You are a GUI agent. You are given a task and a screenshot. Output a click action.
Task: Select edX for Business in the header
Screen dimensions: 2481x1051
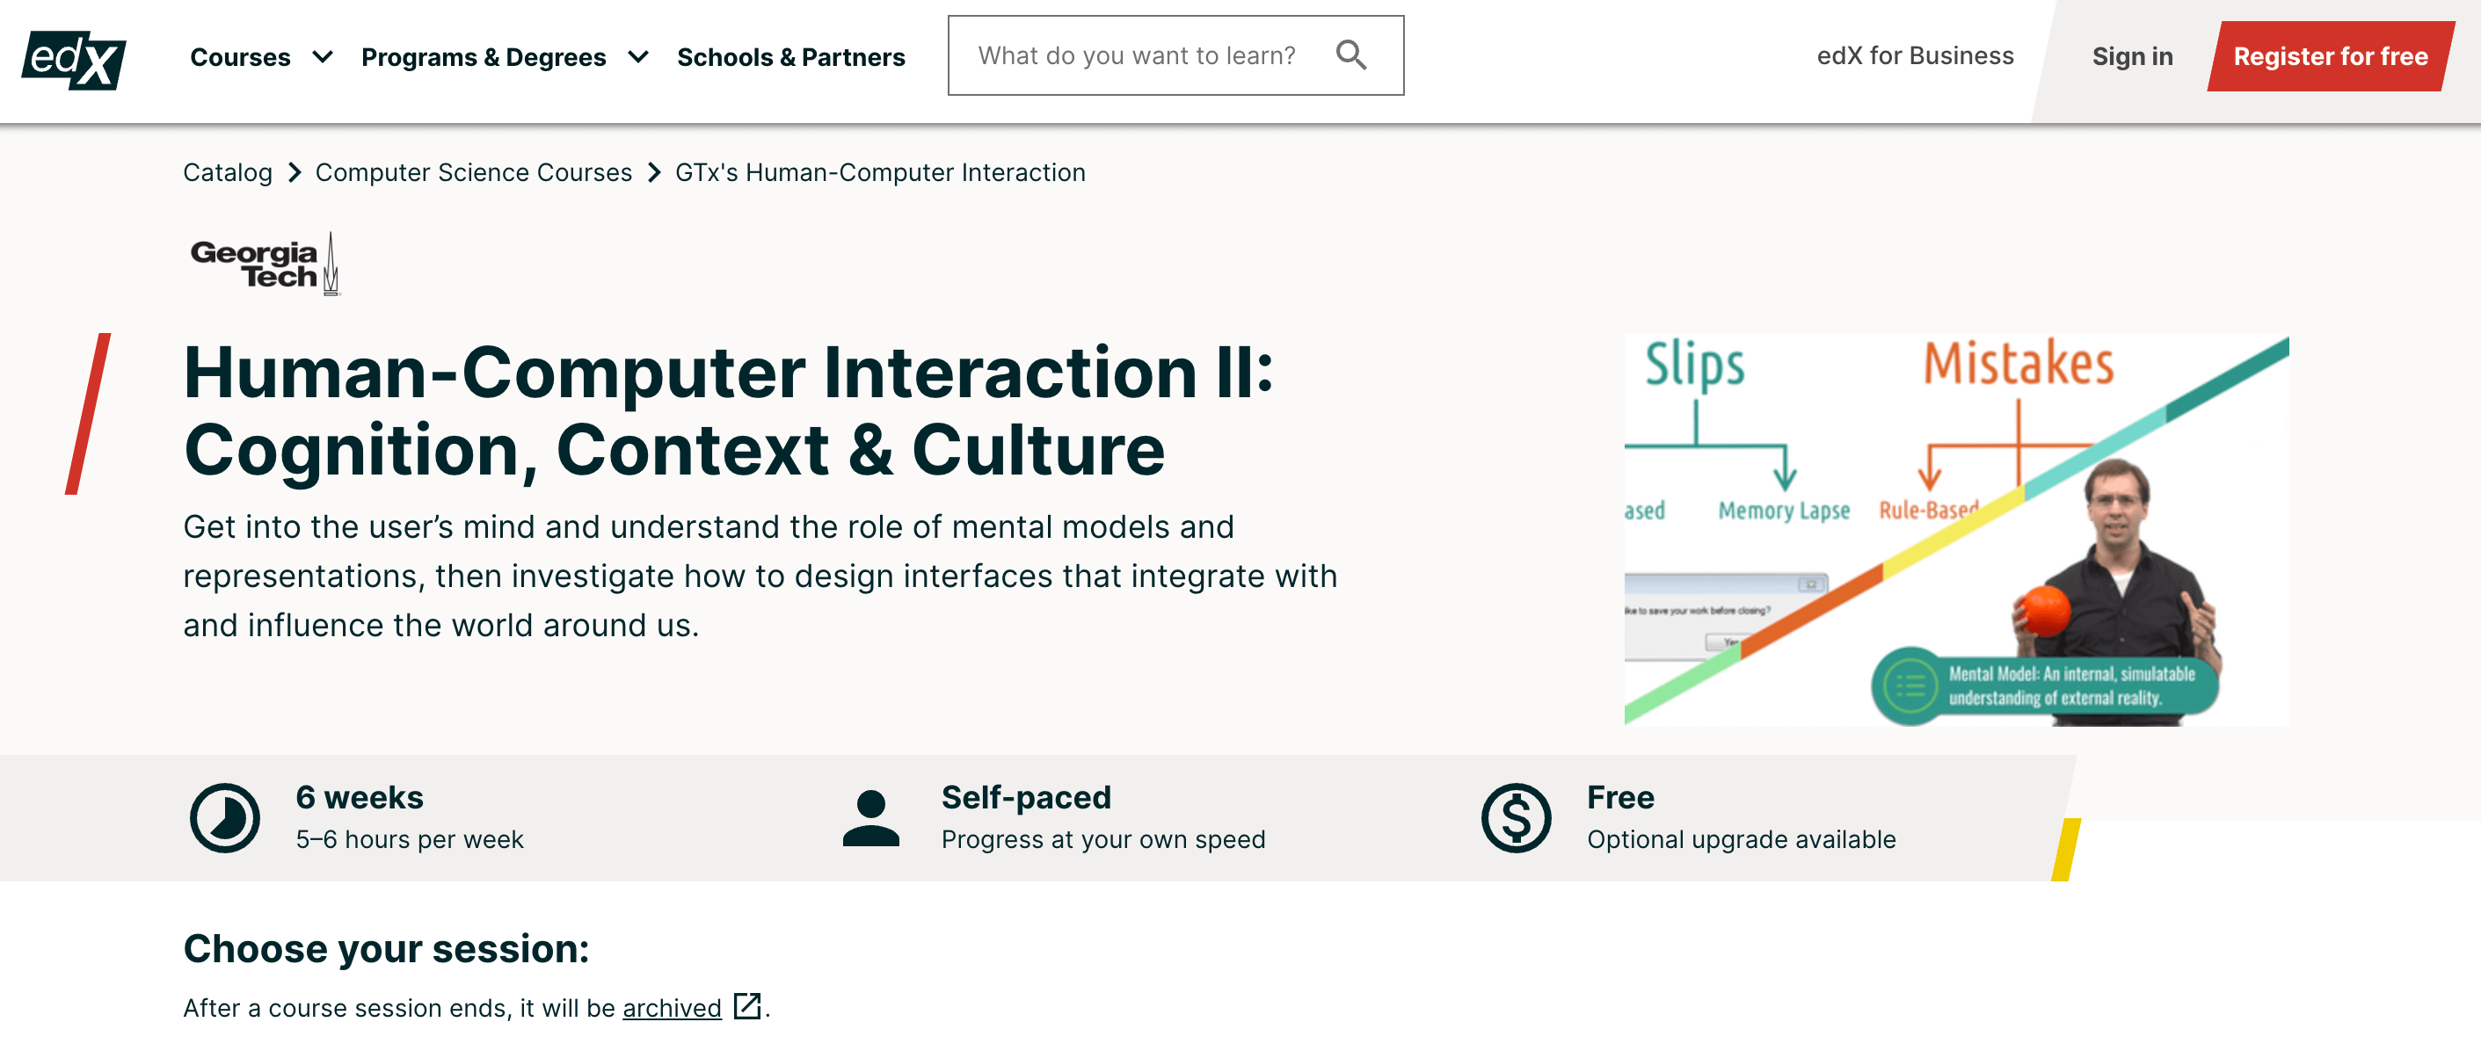[x=1914, y=56]
